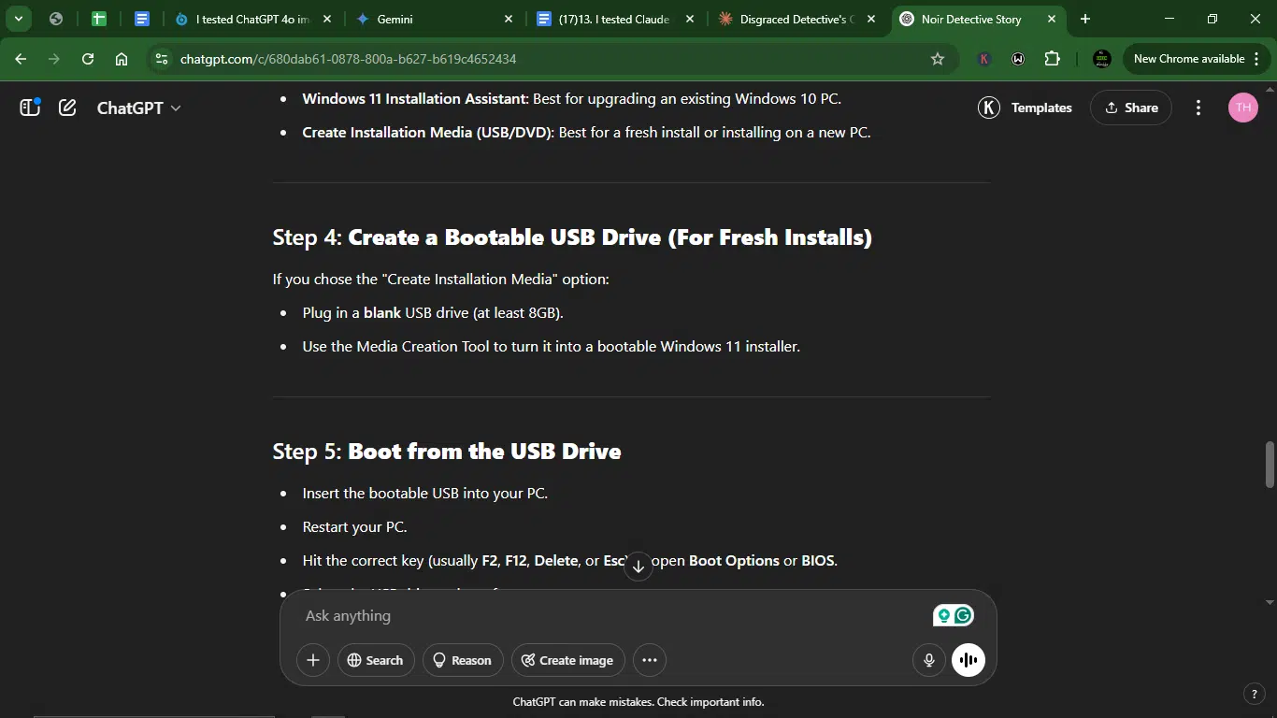Open the help question mark button

[1255, 694]
